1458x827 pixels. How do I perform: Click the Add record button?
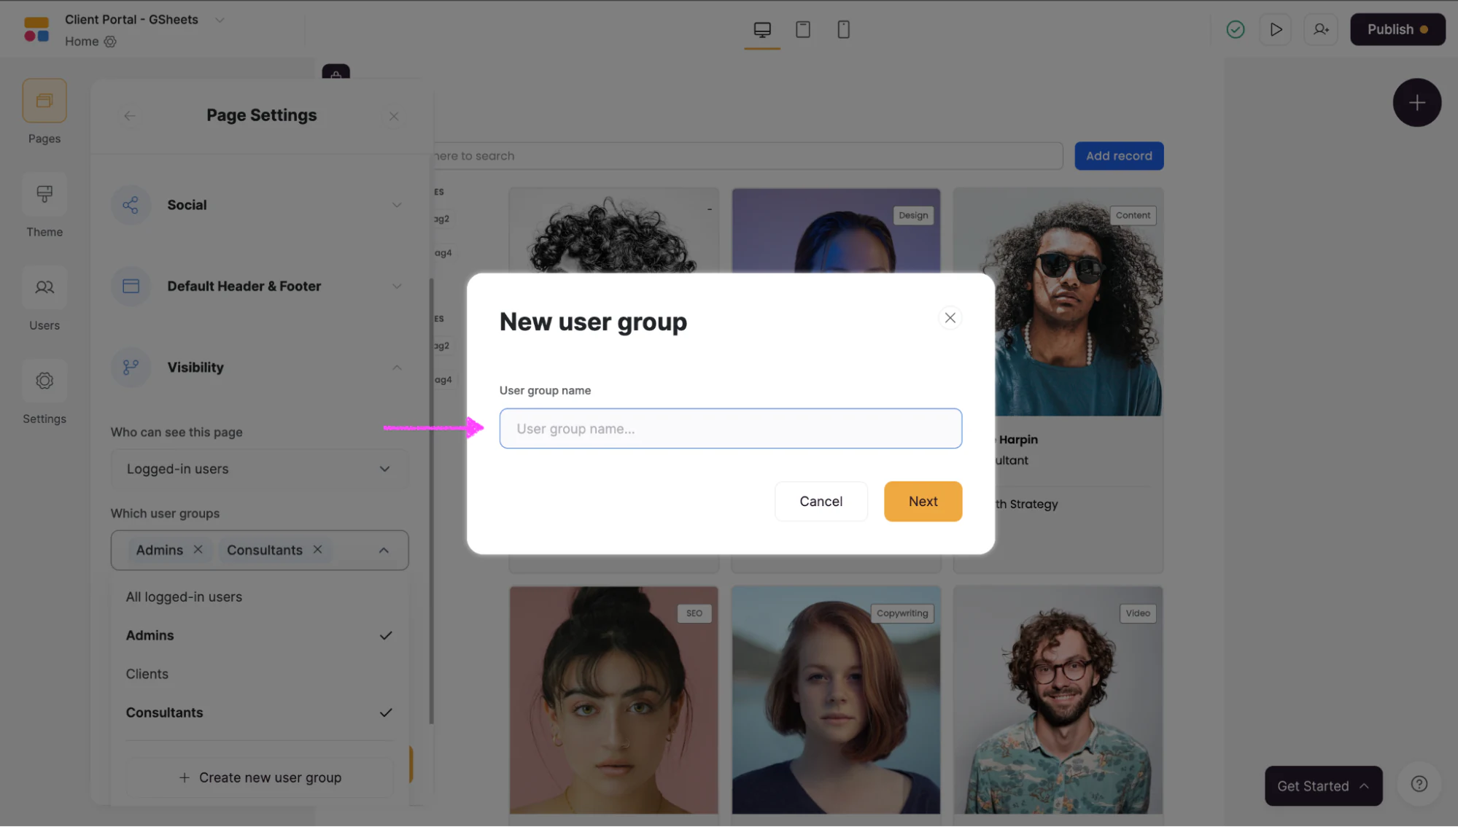(x=1119, y=156)
